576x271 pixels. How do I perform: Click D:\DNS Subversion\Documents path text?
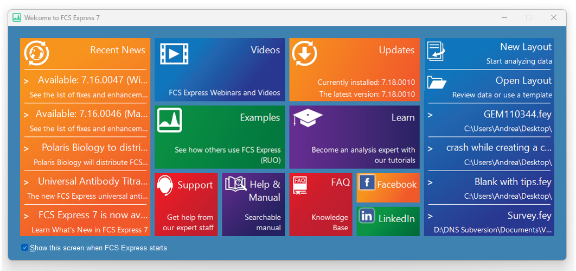pos(492,230)
